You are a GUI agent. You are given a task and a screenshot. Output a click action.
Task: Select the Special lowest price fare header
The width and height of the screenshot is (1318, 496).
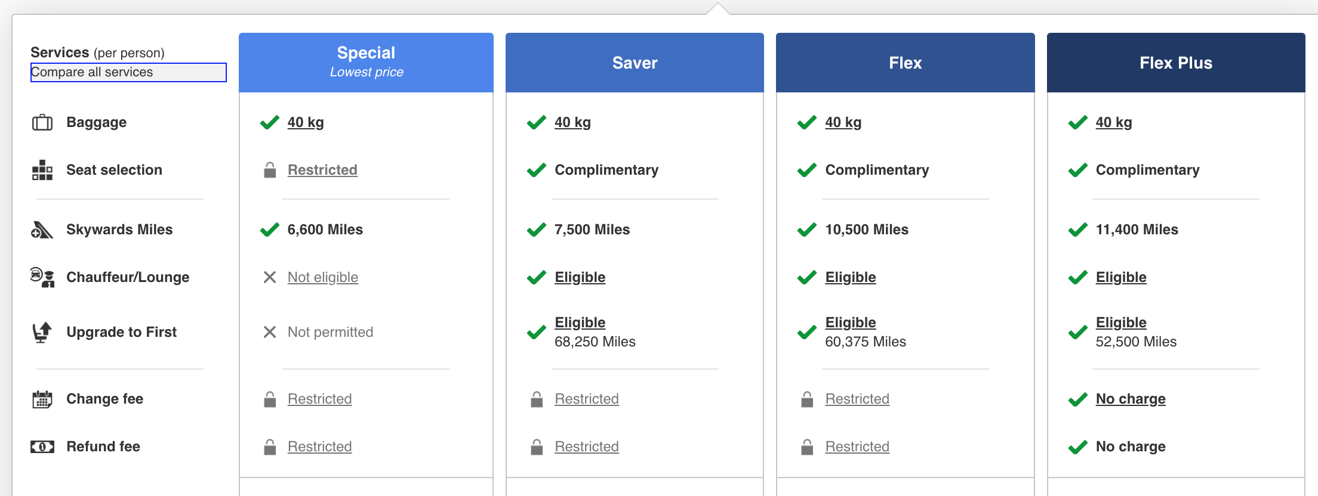coord(366,62)
